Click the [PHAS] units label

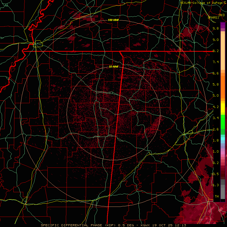(213, 17)
